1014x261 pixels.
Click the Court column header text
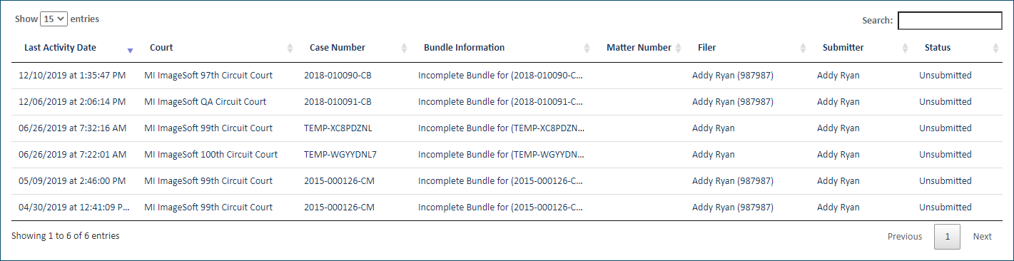161,48
